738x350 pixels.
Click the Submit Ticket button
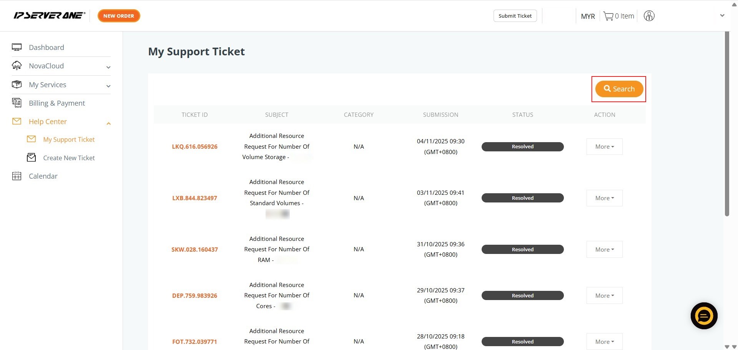[515, 16]
